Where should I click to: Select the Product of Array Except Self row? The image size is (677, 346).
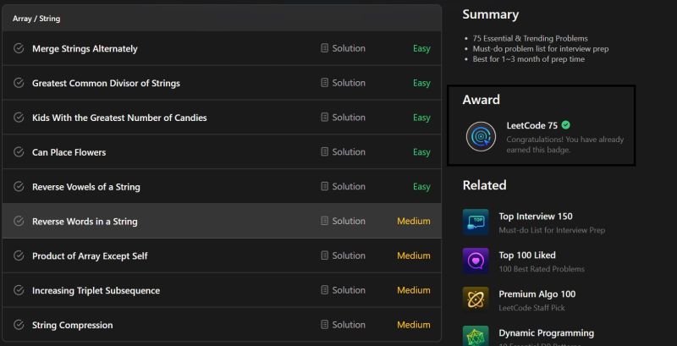point(222,255)
